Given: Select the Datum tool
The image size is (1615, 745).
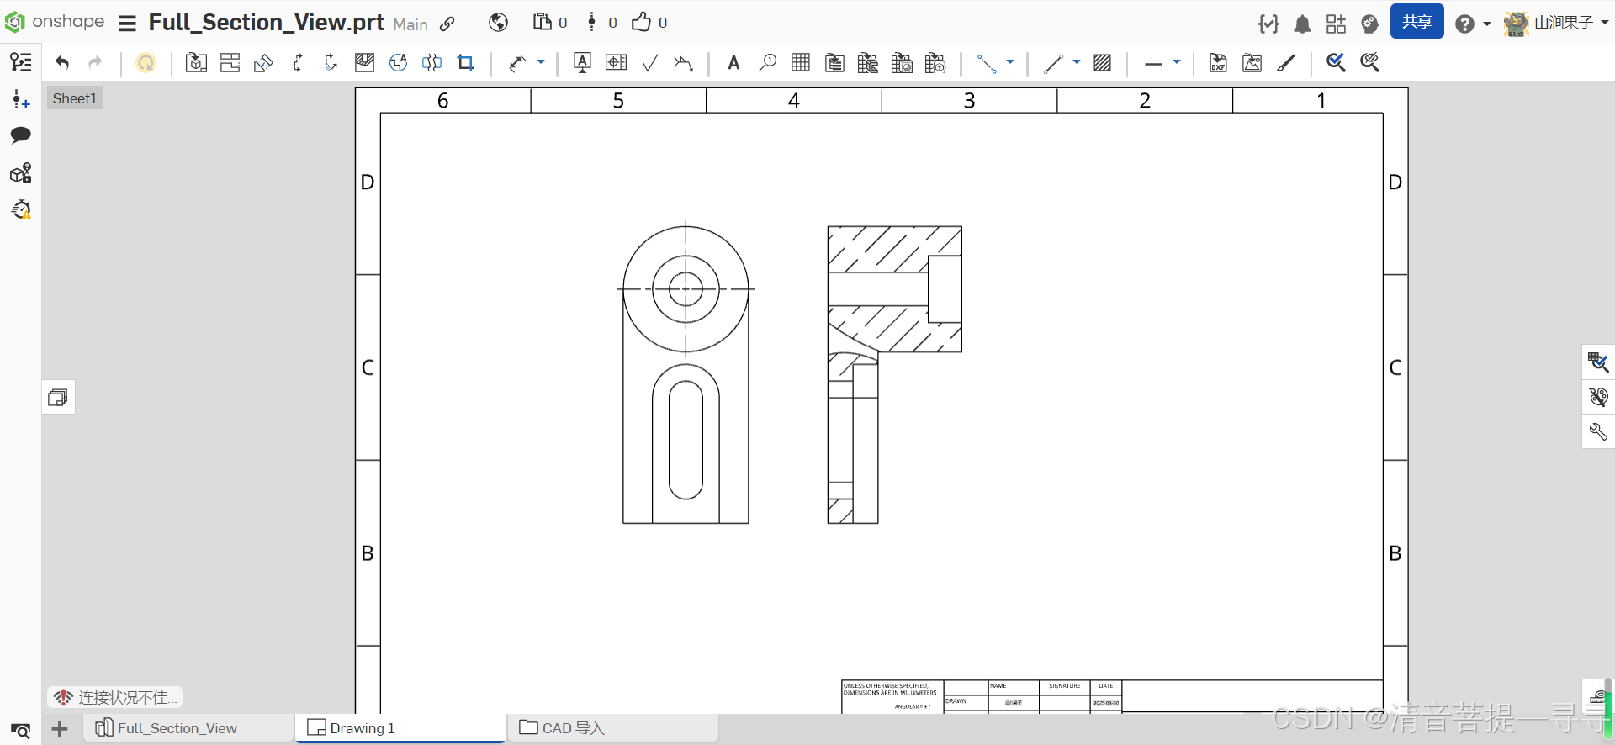Looking at the screenshot, I should point(582,62).
